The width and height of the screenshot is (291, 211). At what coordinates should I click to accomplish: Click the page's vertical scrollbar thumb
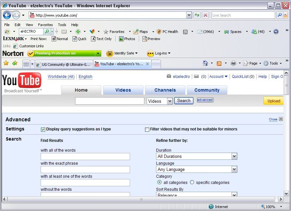click(286, 85)
